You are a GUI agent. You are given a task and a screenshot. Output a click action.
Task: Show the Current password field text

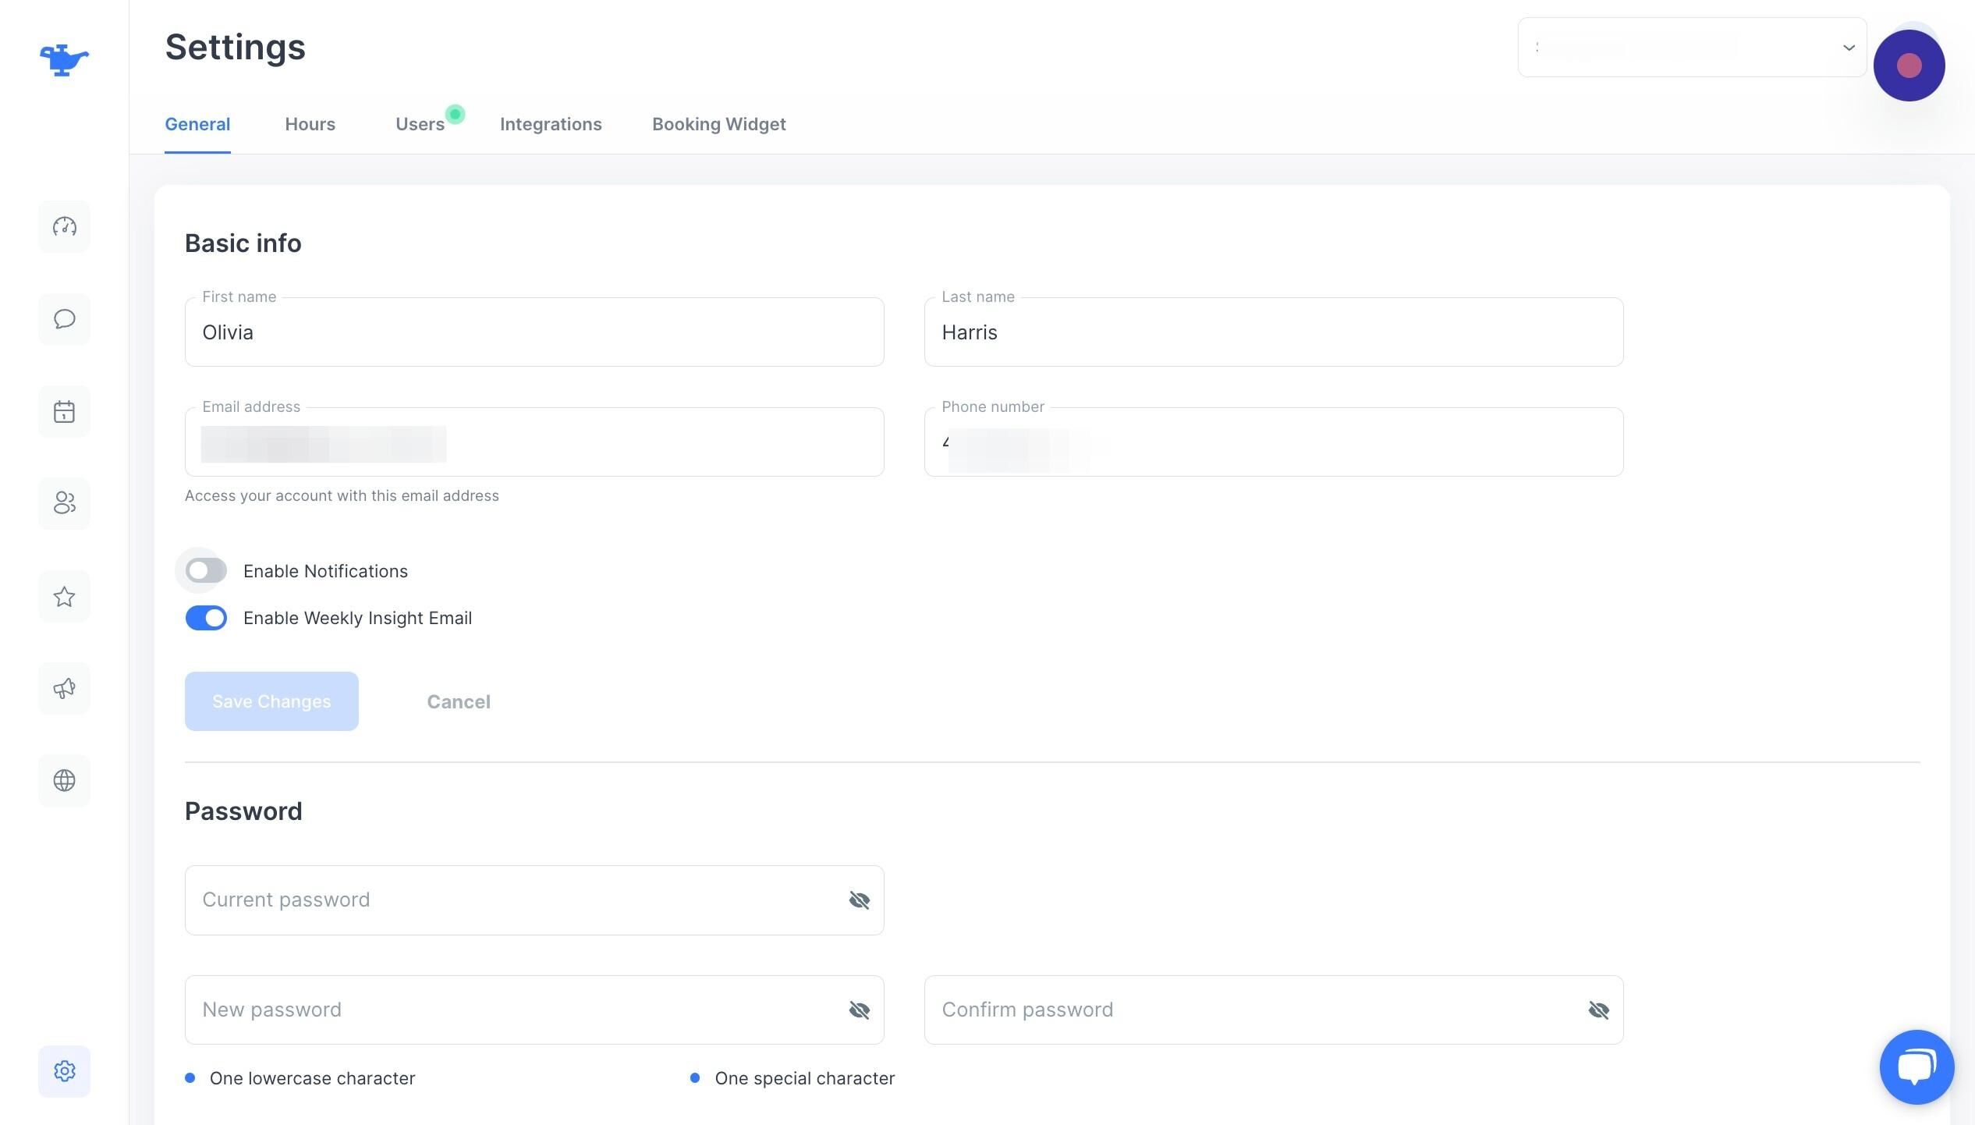[859, 900]
